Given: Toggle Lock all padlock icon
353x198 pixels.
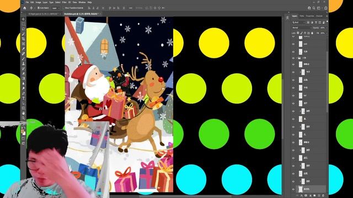Looking at the screenshot, I should 312,33.
